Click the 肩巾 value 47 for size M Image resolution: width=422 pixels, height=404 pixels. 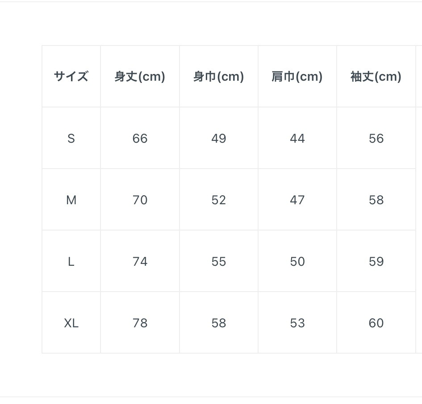(297, 200)
